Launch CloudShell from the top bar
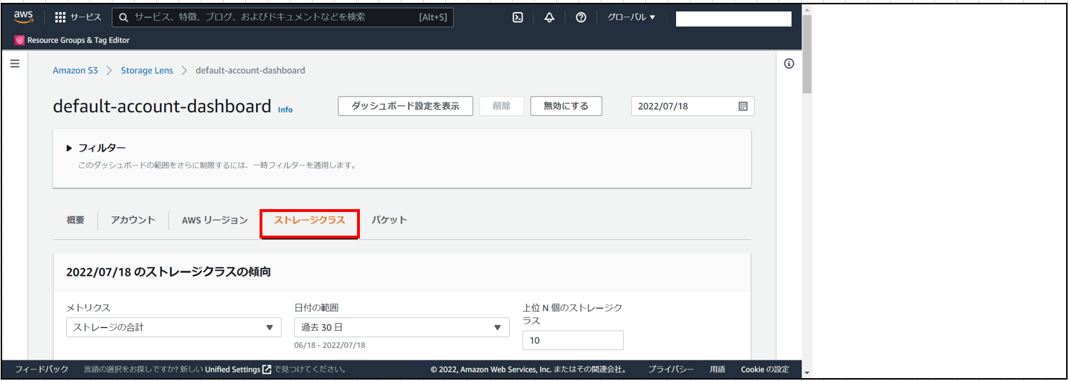 518,17
